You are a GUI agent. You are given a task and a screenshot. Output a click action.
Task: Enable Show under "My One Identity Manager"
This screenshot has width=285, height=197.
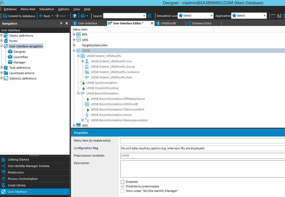click(x=123, y=191)
